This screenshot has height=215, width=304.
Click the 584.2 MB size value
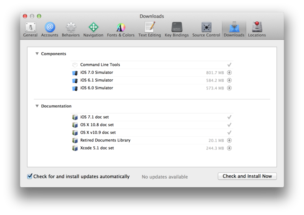215,80
